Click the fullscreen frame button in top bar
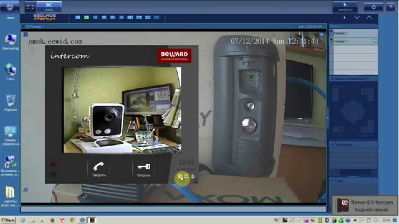This screenshot has width=399, height=224. 30,7
